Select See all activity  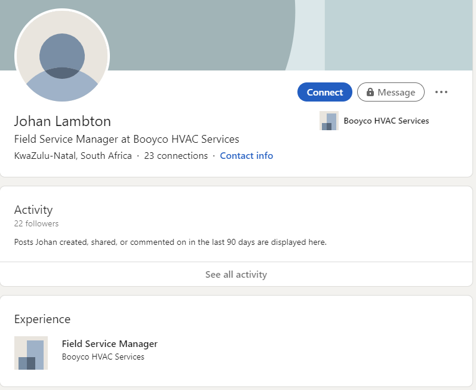coord(236,275)
